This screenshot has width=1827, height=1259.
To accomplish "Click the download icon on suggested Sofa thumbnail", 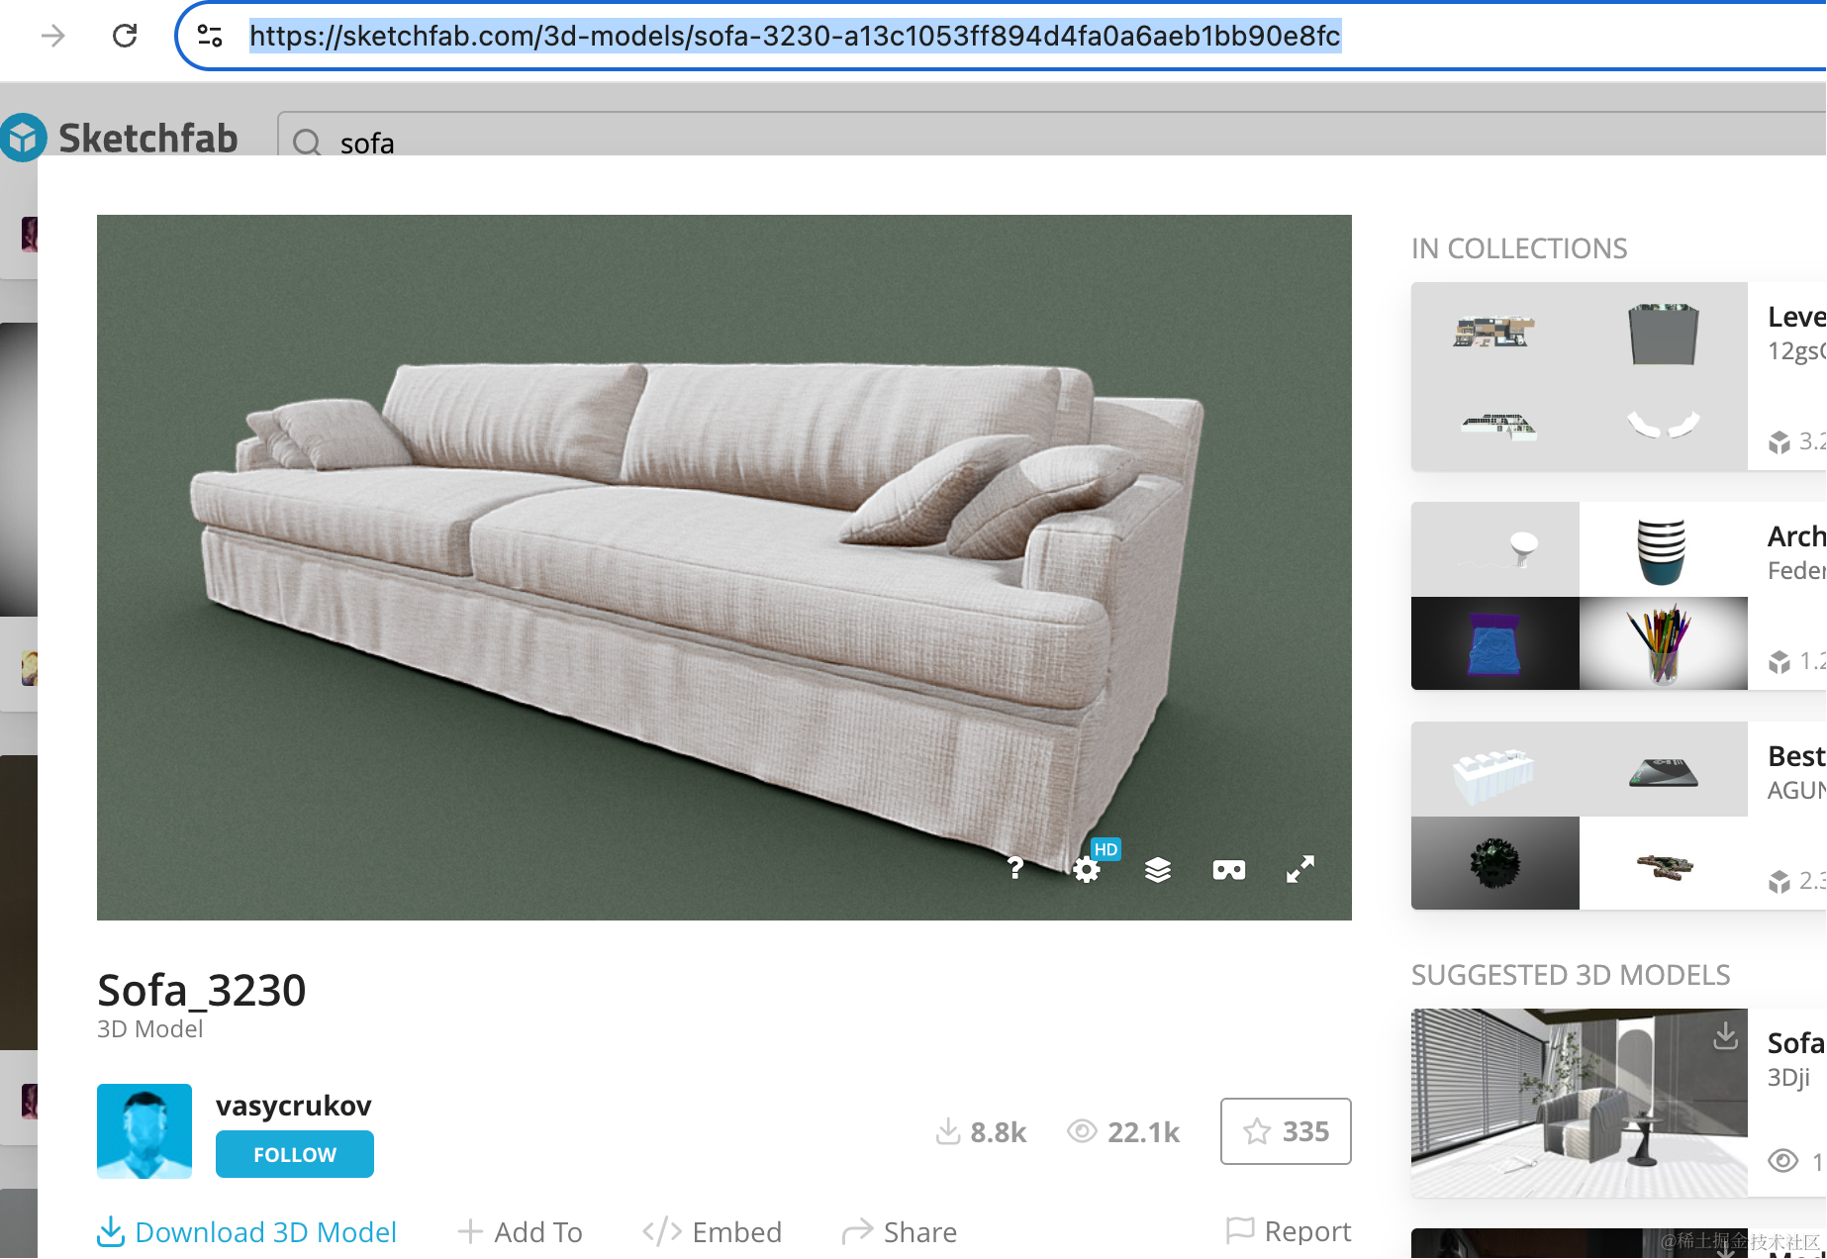I will pyautogui.click(x=1725, y=1035).
